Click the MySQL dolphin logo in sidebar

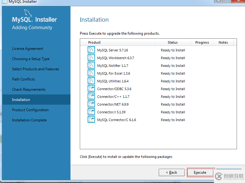(28, 13)
